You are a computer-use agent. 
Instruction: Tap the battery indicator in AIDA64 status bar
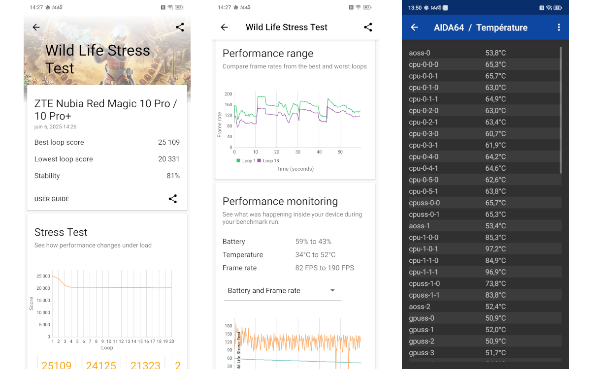tap(558, 8)
